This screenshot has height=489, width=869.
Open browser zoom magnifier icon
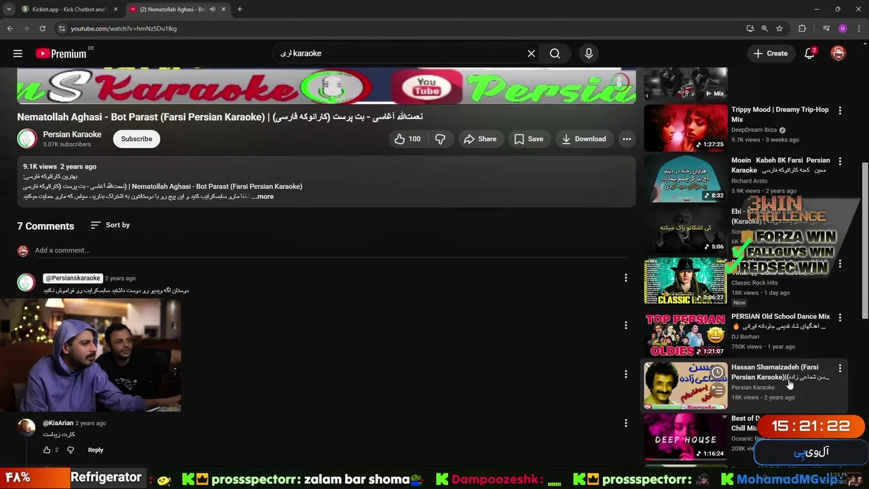[x=764, y=29]
